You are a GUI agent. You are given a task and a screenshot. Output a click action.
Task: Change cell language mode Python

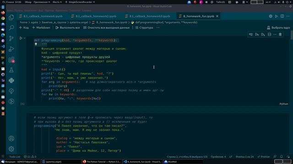[284, 104]
